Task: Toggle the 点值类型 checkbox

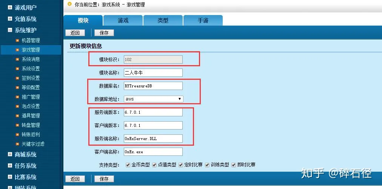Action: tap(154, 165)
